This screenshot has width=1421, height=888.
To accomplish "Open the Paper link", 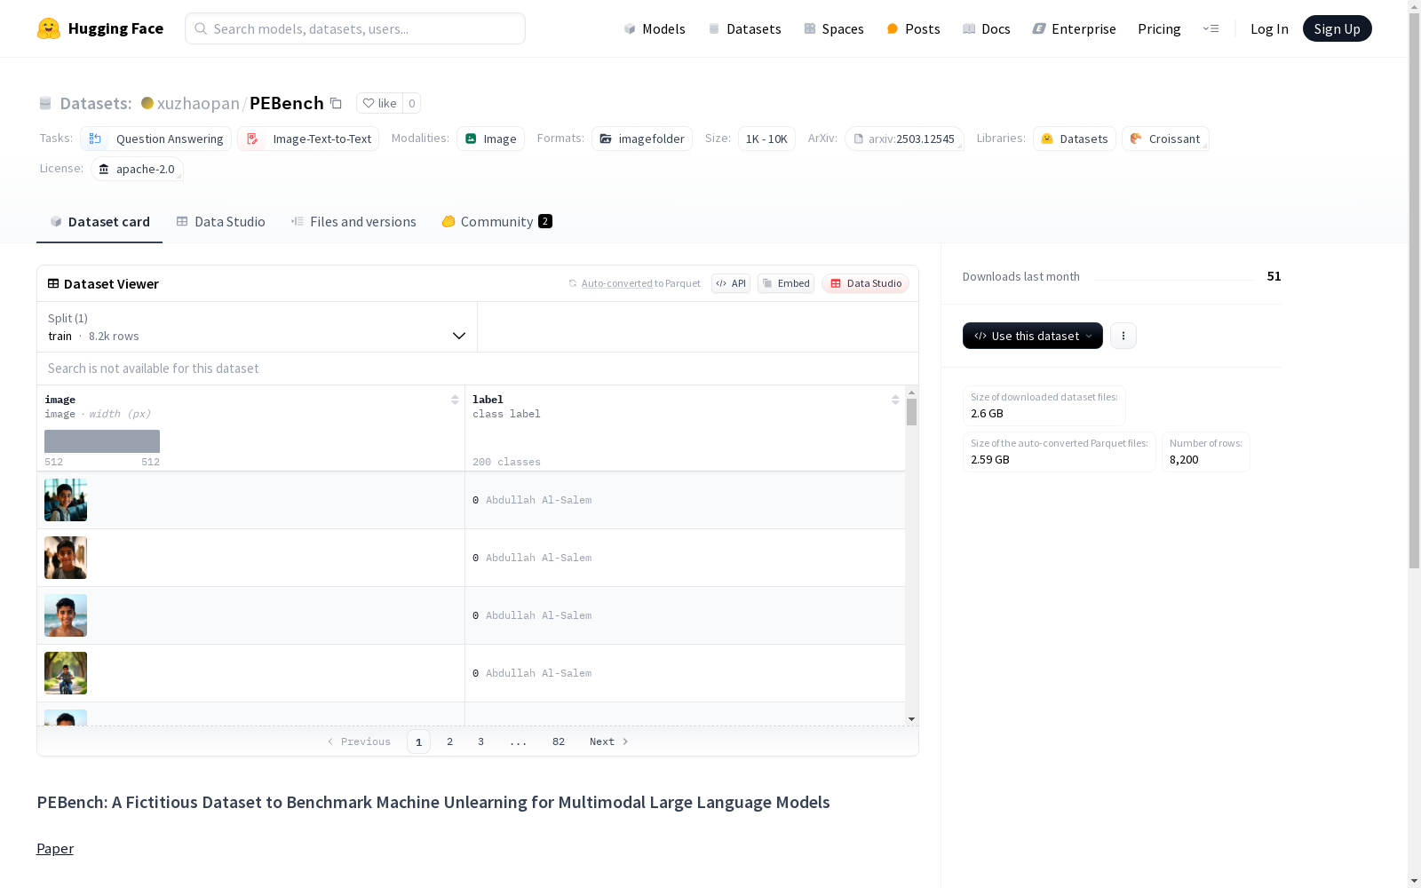I will point(55,848).
